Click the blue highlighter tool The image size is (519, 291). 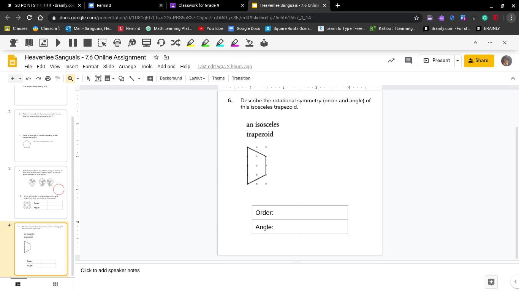220,43
